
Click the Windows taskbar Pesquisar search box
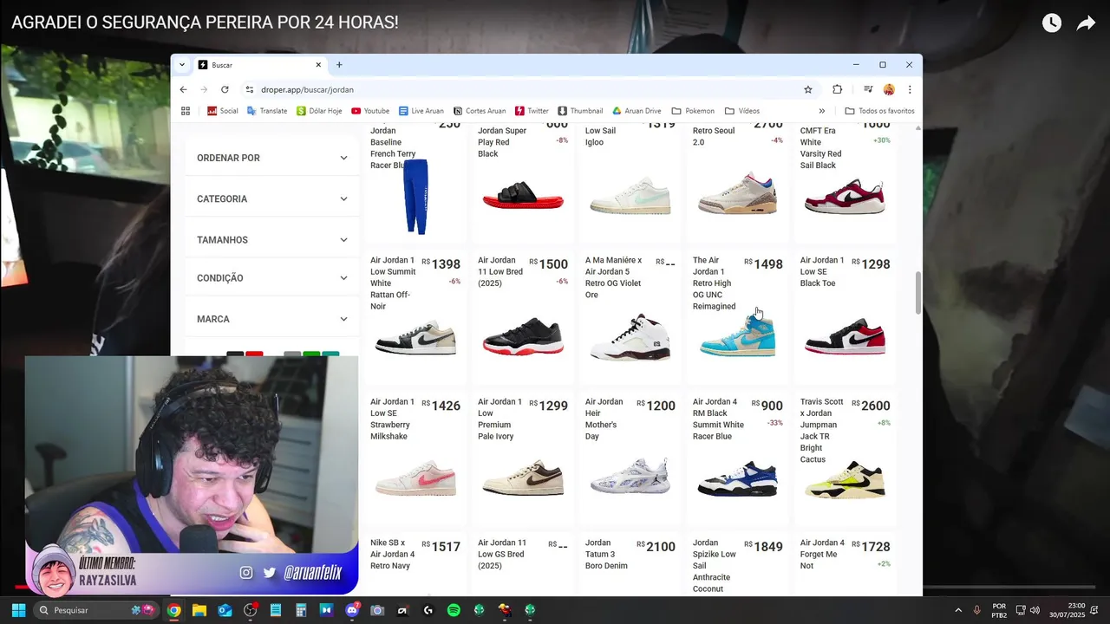(97, 610)
